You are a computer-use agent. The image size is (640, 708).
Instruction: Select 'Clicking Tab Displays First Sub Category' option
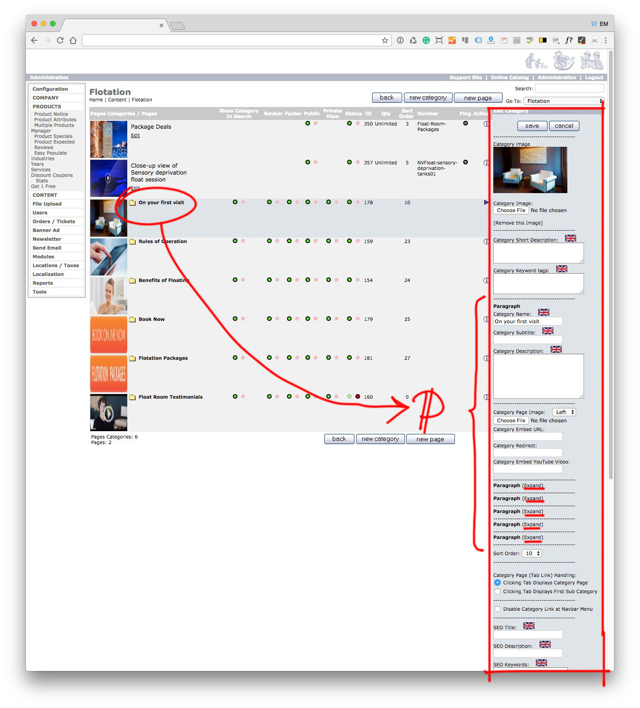pos(497,591)
